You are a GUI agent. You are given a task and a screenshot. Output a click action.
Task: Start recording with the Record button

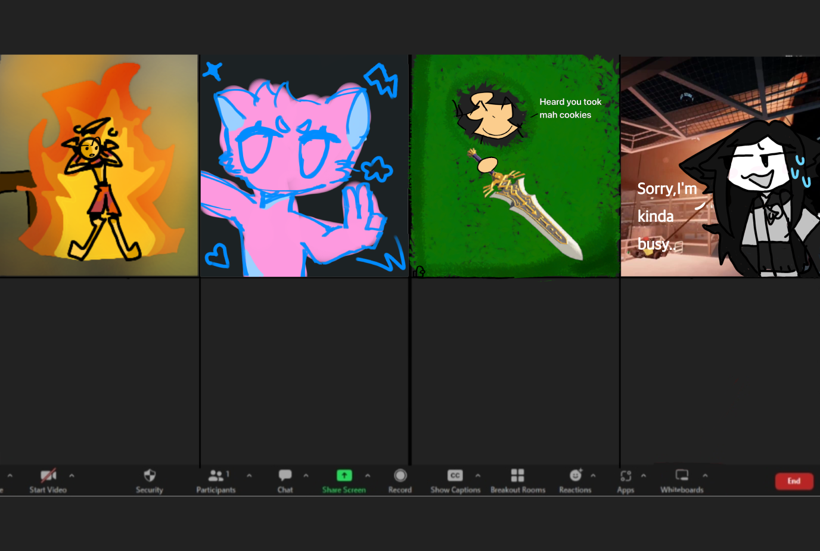click(x=400, y=476)
